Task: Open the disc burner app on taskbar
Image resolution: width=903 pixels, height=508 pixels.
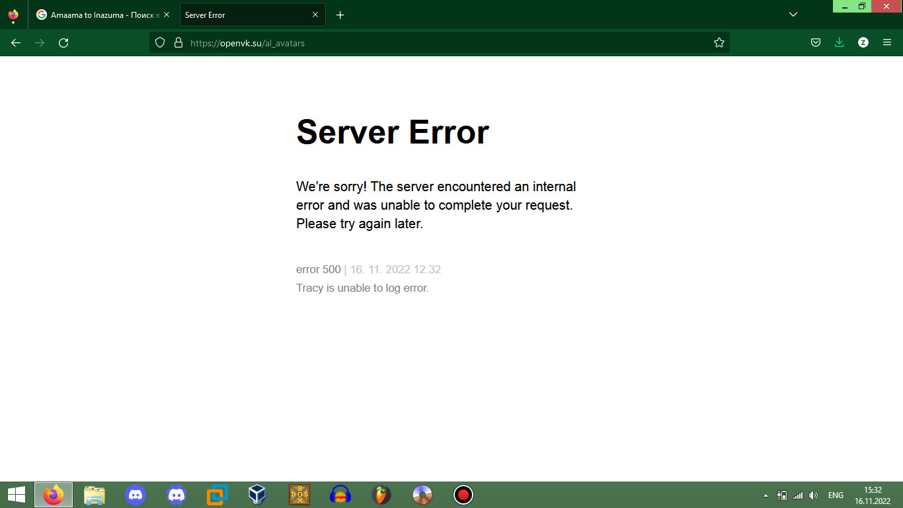Action: point(422,495)
